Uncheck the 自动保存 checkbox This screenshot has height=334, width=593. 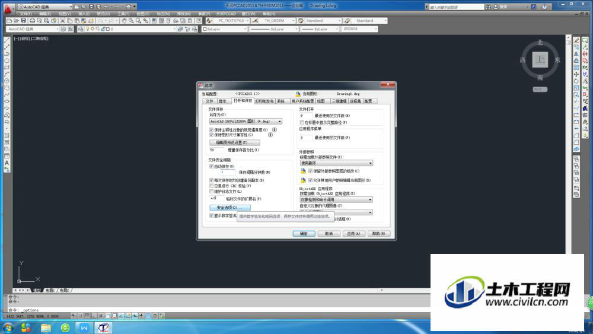(212, 167)
